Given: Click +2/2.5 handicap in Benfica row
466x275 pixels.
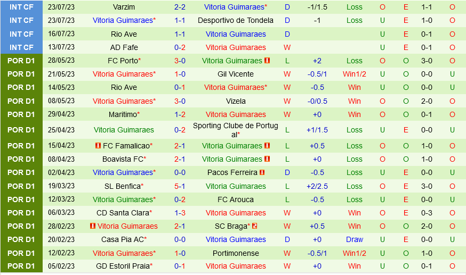Looking at the screenshot, I should click(x=317, y=186).
